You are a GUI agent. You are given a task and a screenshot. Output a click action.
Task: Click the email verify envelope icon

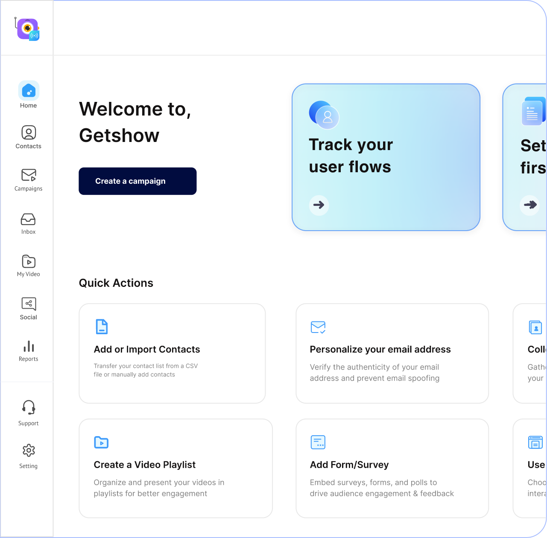[318, 327]
